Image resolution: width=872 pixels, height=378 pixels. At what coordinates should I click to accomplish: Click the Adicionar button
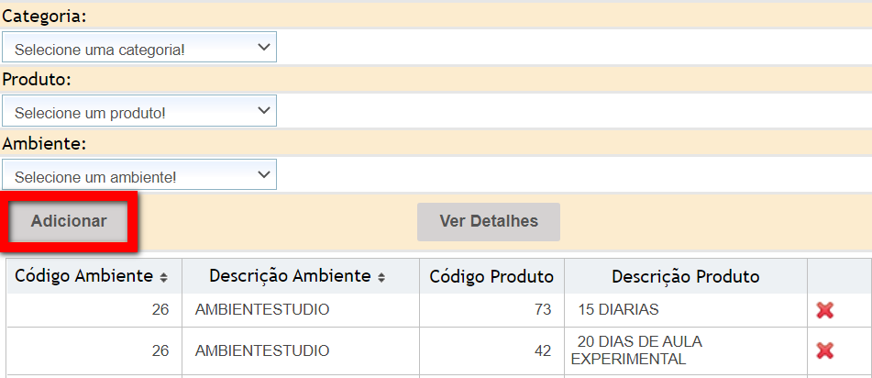[x=69, y=221]
